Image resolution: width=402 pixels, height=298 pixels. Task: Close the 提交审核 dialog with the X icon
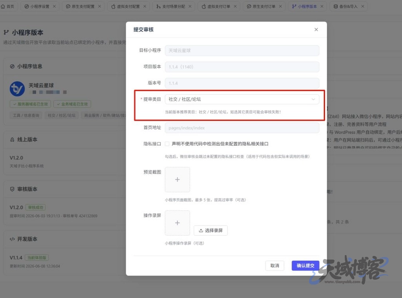pyautogui.click(x=316, y=29)
